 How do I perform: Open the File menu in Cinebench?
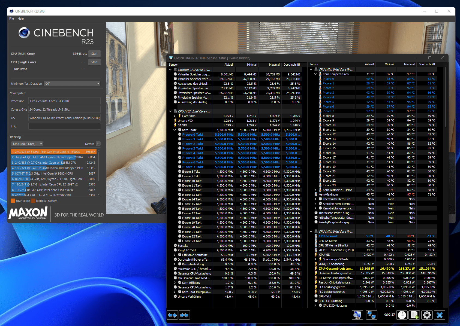tap(11, 19)
